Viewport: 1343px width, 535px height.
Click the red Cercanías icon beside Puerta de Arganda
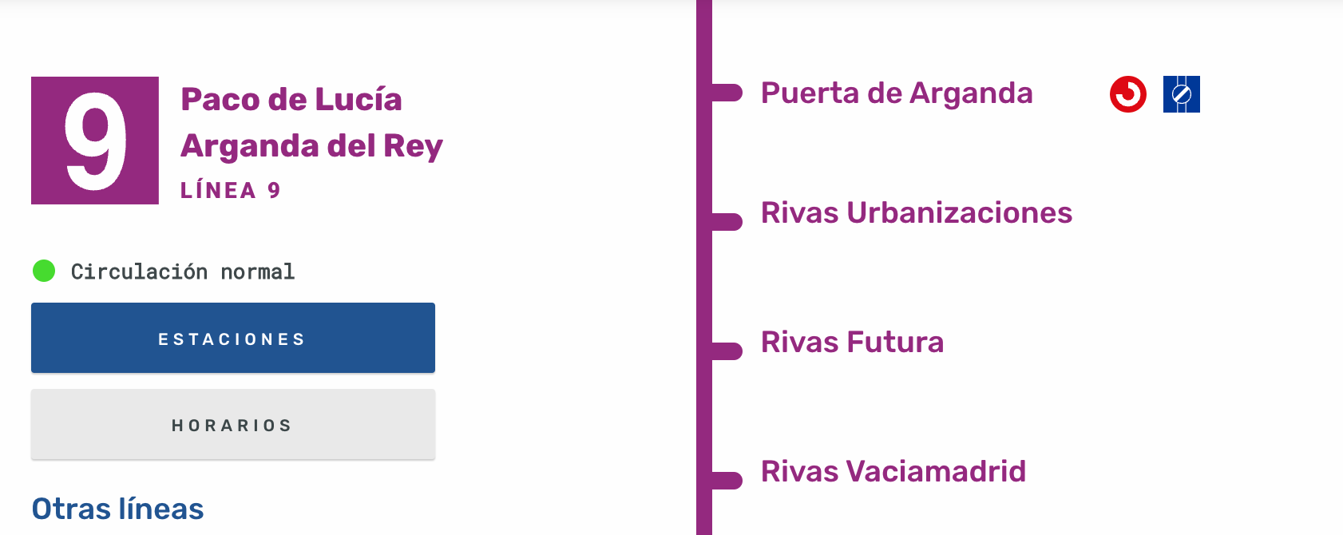[x=1128, y=94]
